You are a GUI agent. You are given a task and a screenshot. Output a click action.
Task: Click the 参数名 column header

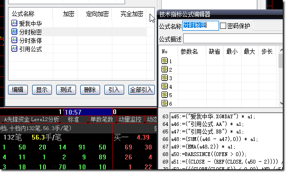pos(192,51)
